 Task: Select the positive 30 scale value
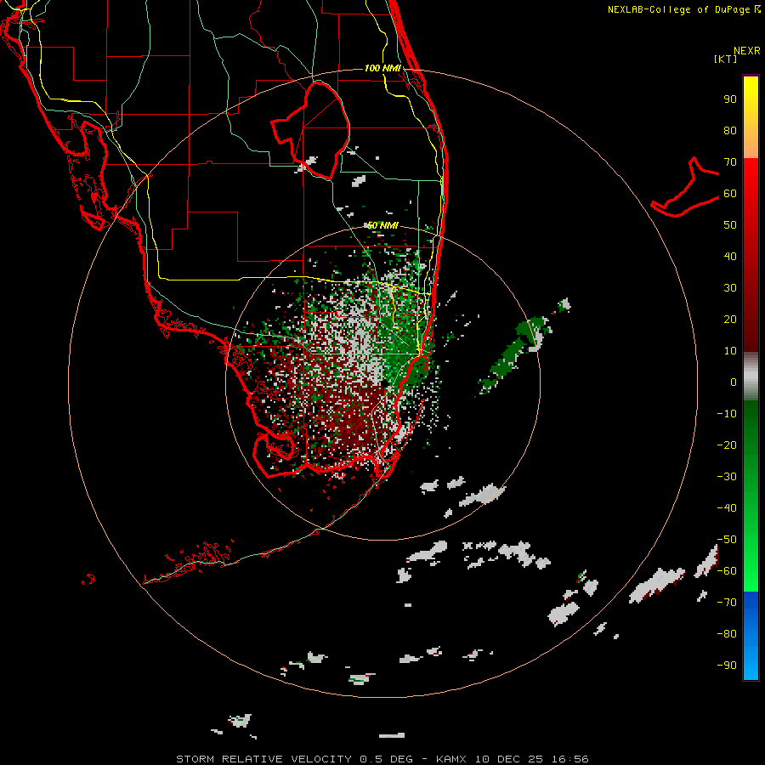[x=730, y=288]
